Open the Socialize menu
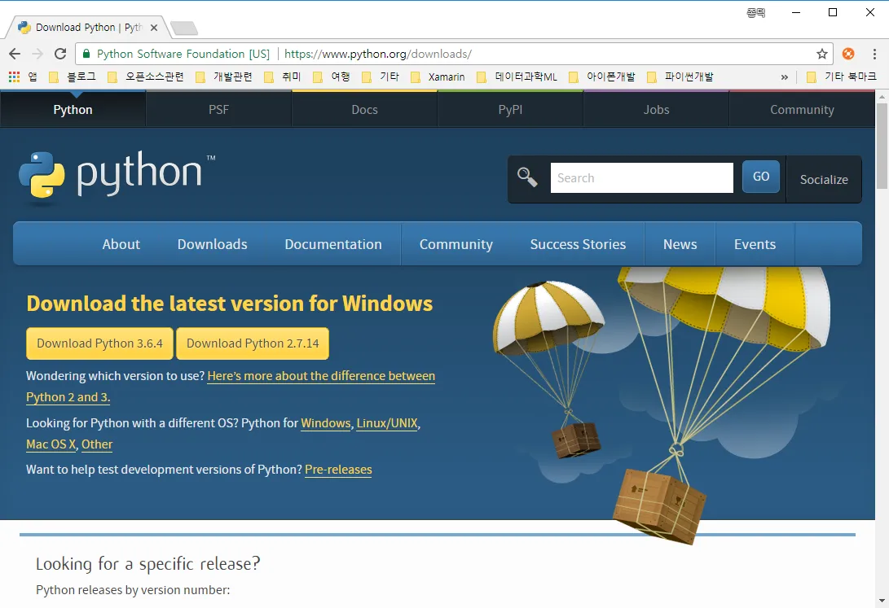The width and height of the screenshot is (889, 608). [x=824, y=179]
